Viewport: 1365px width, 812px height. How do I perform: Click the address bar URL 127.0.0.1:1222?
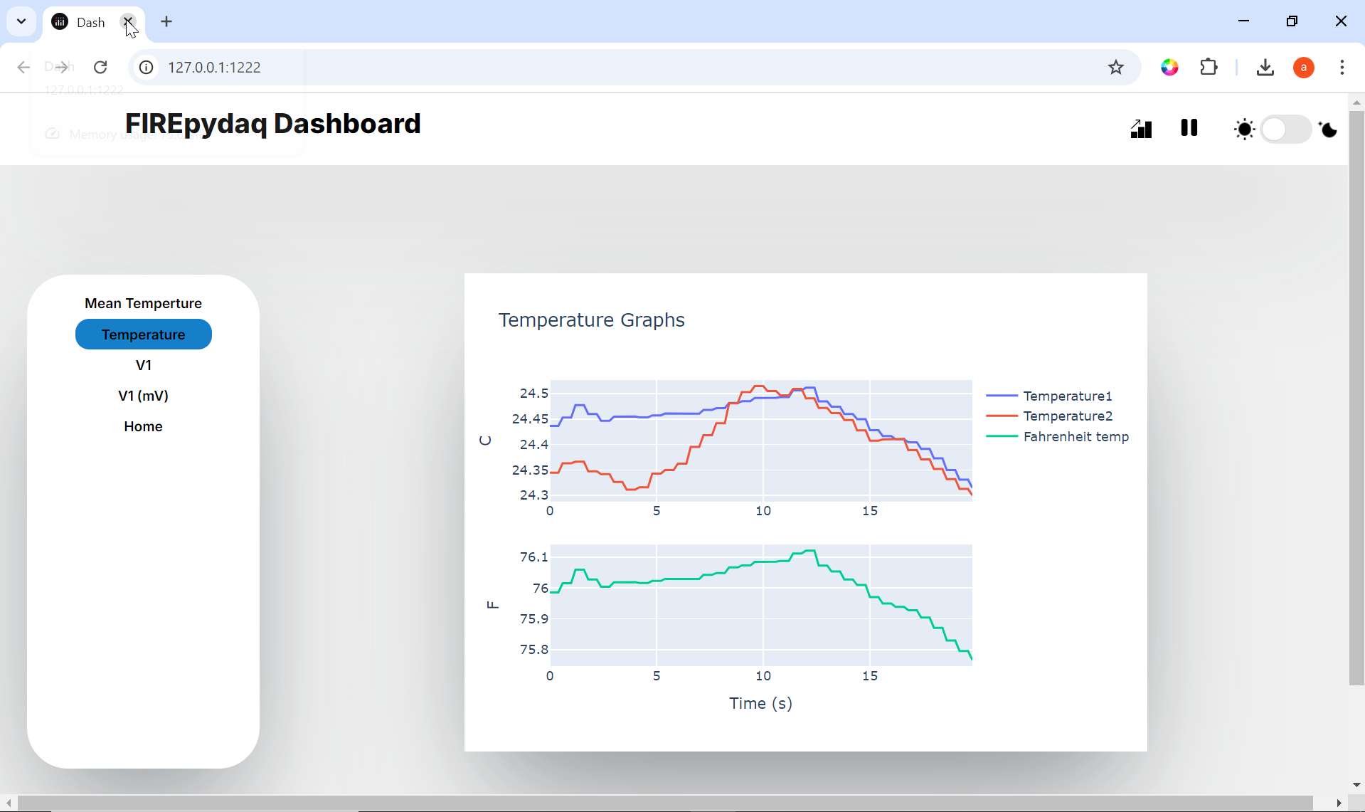click(x=214, y=67)
